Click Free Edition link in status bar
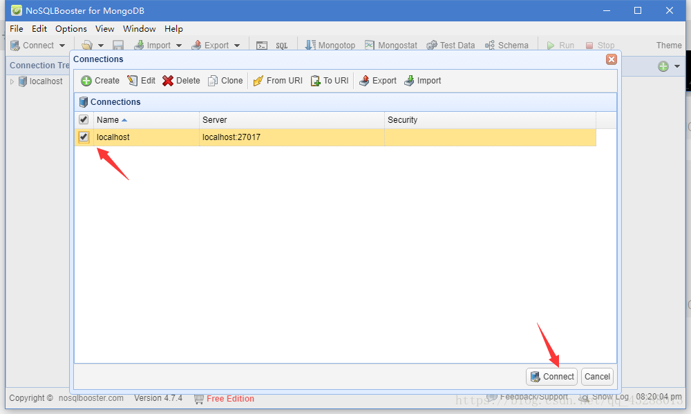The image size is (691, 414). (x=230, y=399)
